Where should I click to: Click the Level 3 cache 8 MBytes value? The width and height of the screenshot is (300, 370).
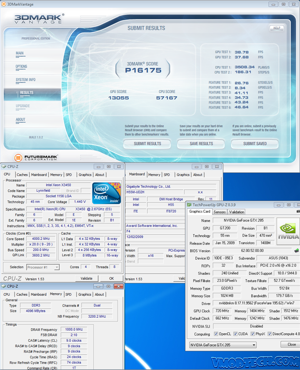[x=90, y=255]
